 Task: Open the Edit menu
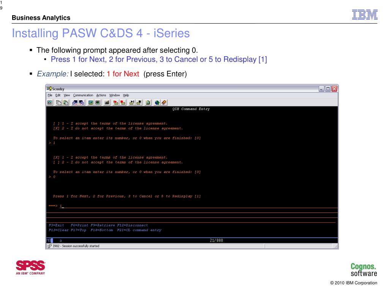58,95
